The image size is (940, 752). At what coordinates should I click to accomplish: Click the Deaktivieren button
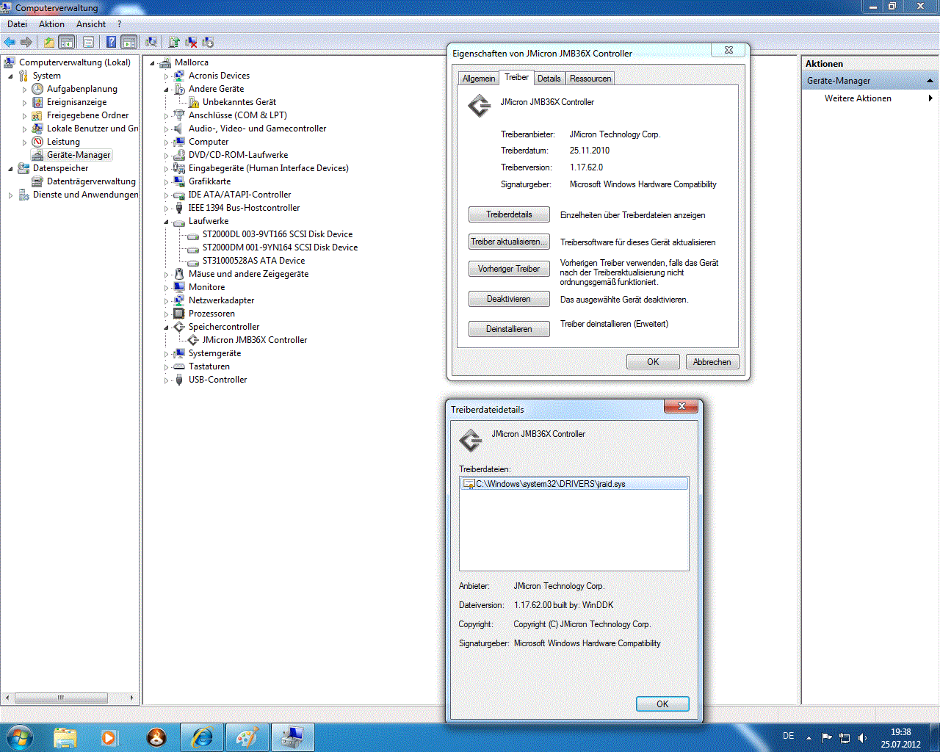[x=509, y=299]
